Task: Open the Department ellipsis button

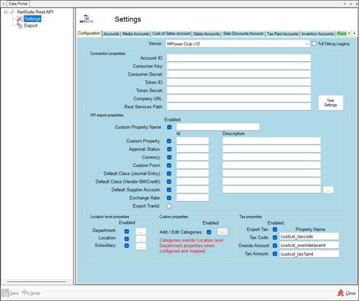Action: click(141, 232)
